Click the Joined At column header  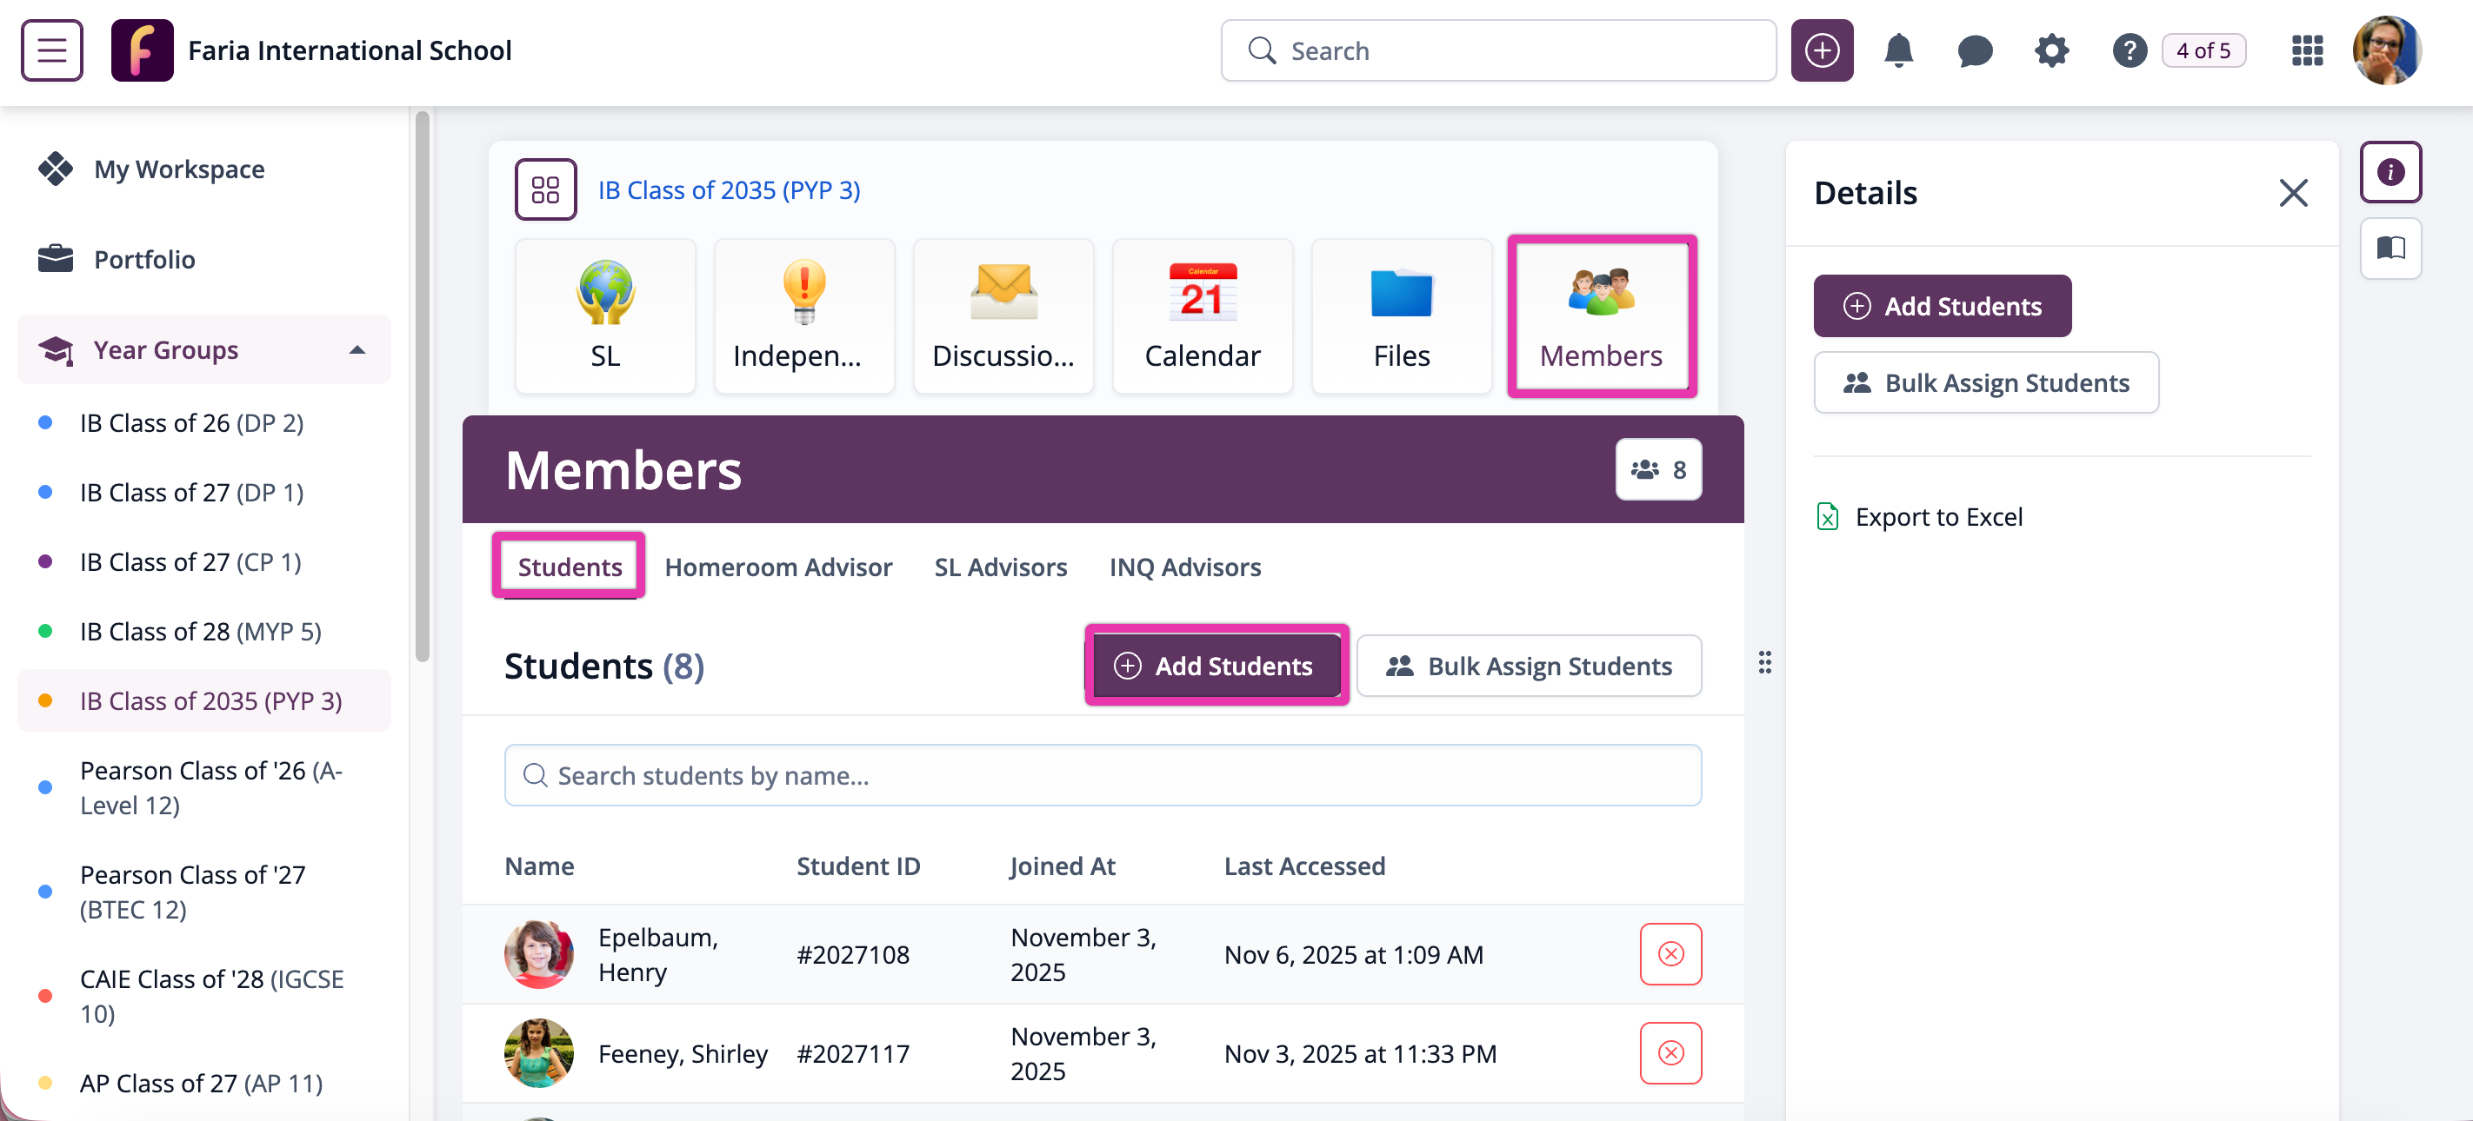[x=1062, y=866]
